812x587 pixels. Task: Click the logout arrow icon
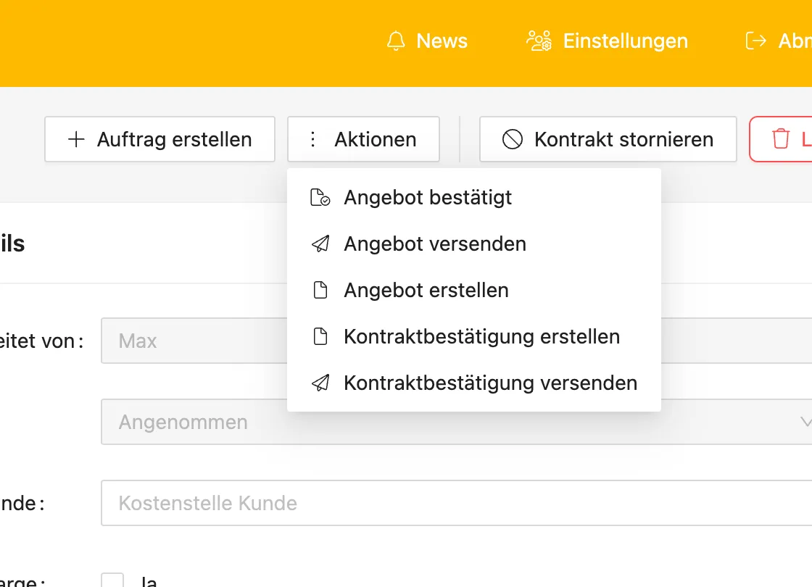(x=755, y=41)
